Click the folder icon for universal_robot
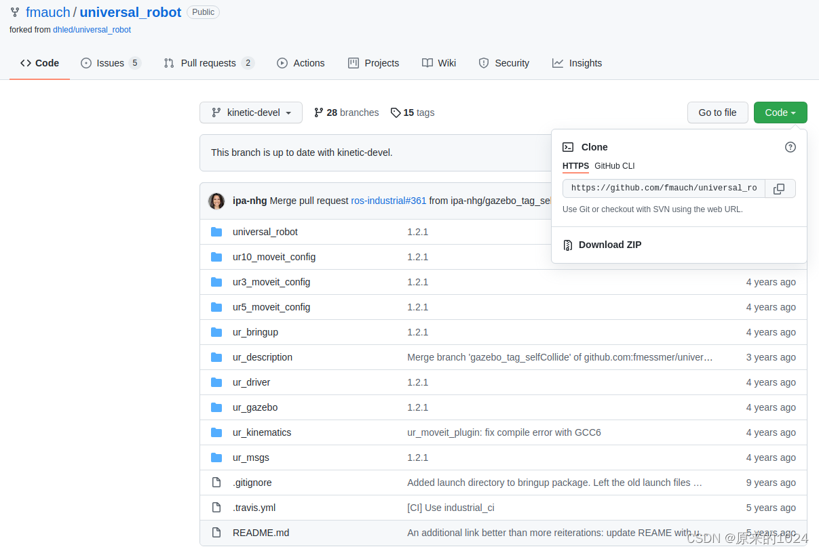819x551 pixels. [x=216, y=232]
